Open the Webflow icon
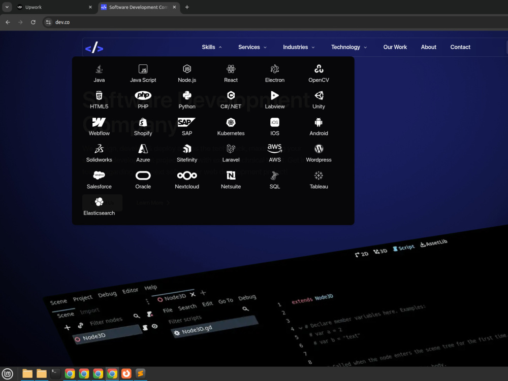This screenshot has width=508, height=381. pyautogui.click(x=99, y=122)
